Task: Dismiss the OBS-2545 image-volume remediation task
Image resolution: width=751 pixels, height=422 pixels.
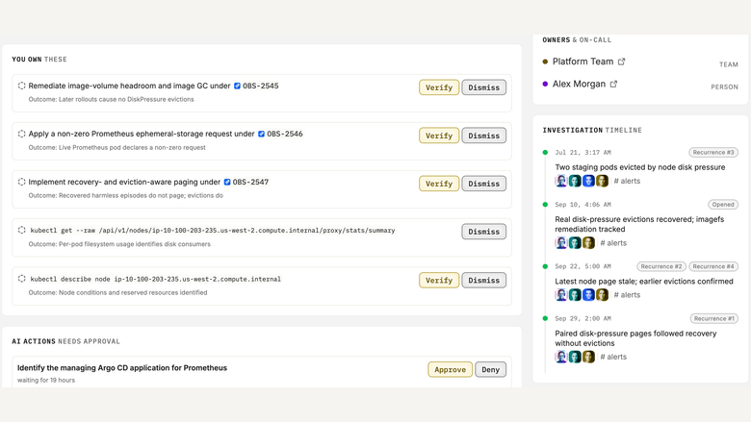Action: 483,87
